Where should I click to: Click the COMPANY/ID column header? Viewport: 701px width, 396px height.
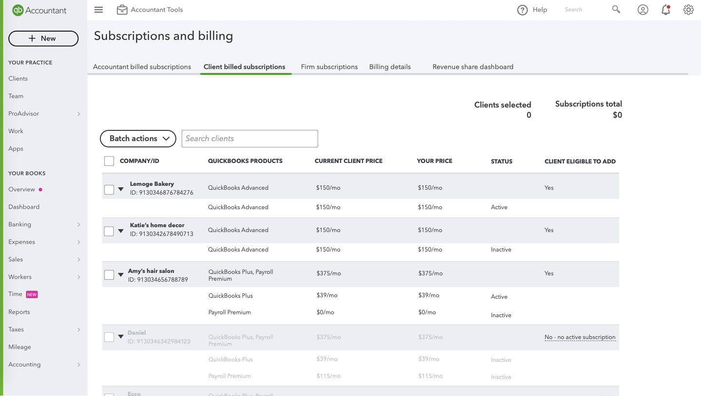pyautogui.click(x=139, y=161)
